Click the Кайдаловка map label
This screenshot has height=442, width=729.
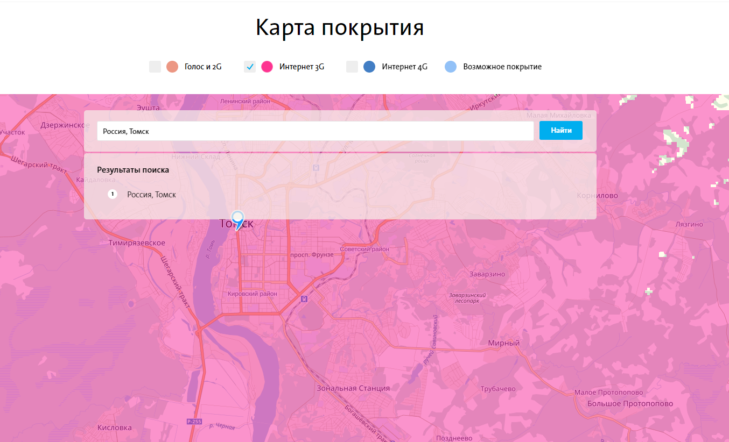click(x=96, y=181)
